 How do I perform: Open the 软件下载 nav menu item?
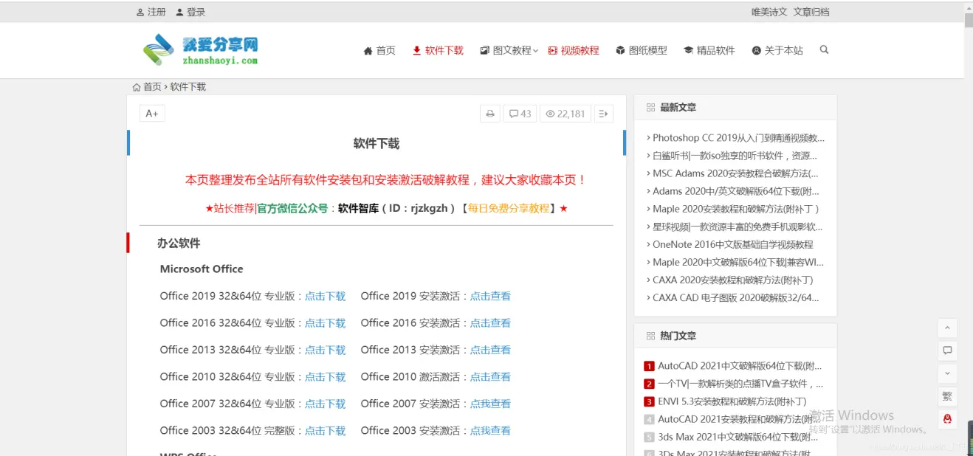(x=438, y=51)
